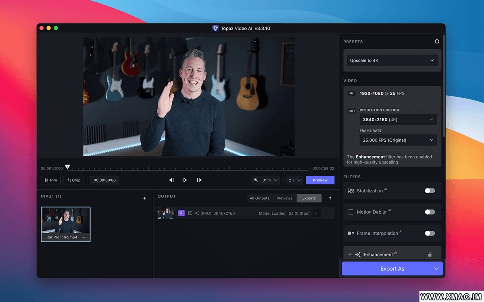Click the Trim button
484x302 pixels.
[51, 180]
